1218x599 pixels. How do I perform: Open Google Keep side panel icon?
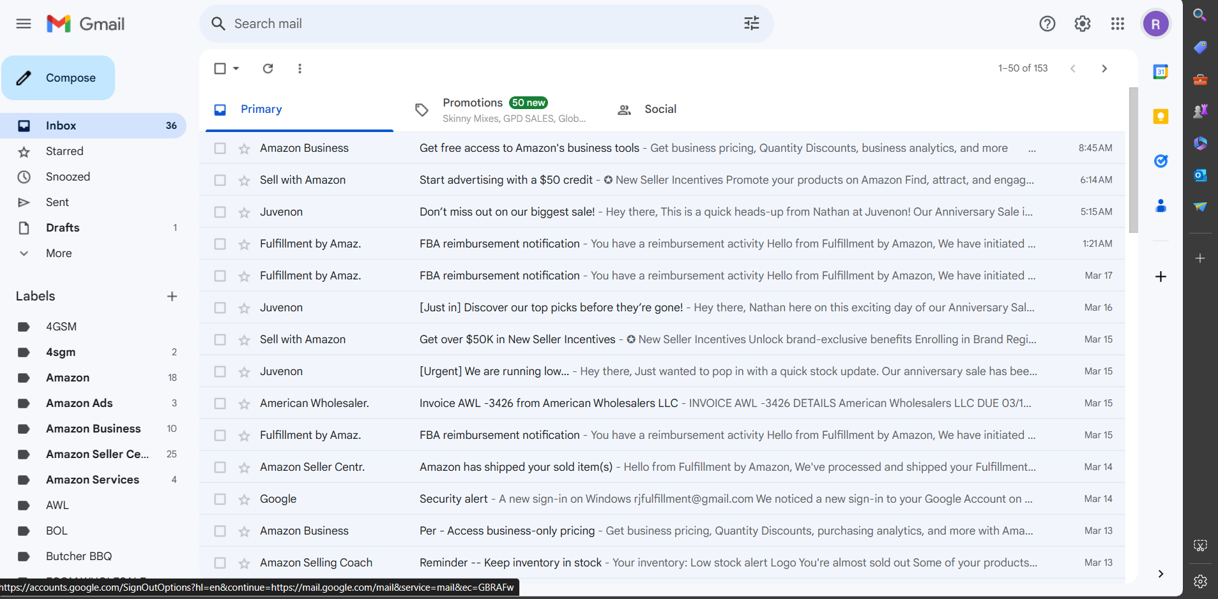tap(1161, 116)
